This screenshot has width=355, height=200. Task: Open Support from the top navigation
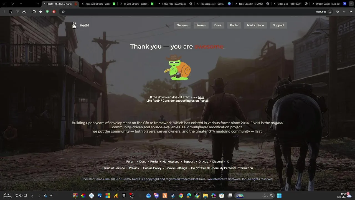pyautogui.click(x=278, y=25)
